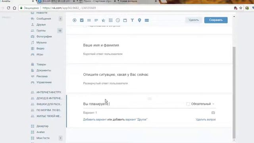Add a short answer line question

click(x=89, y=20)
